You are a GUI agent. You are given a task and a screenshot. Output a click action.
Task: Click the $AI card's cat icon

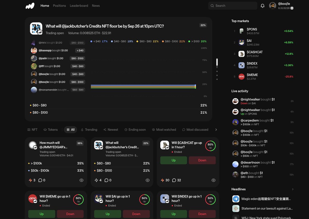[x=98, y=199]
